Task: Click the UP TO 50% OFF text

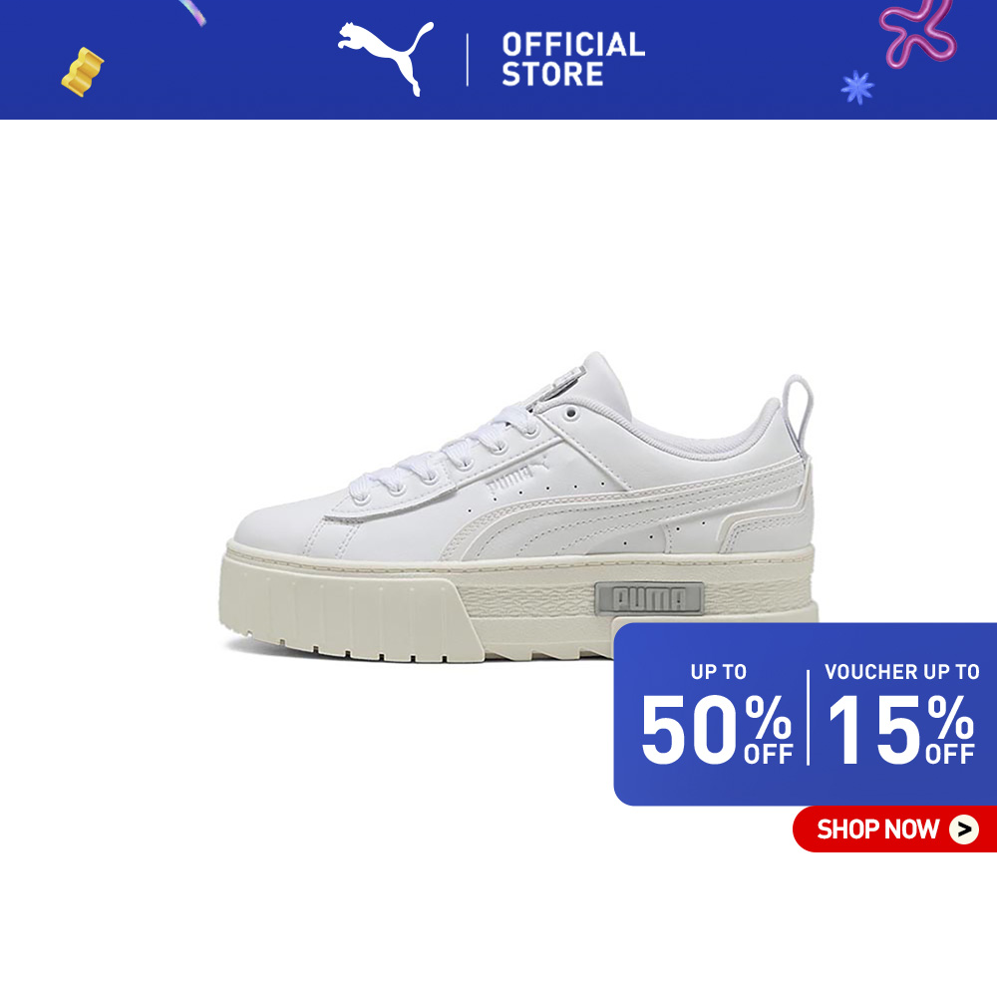Action: point(717,715)
